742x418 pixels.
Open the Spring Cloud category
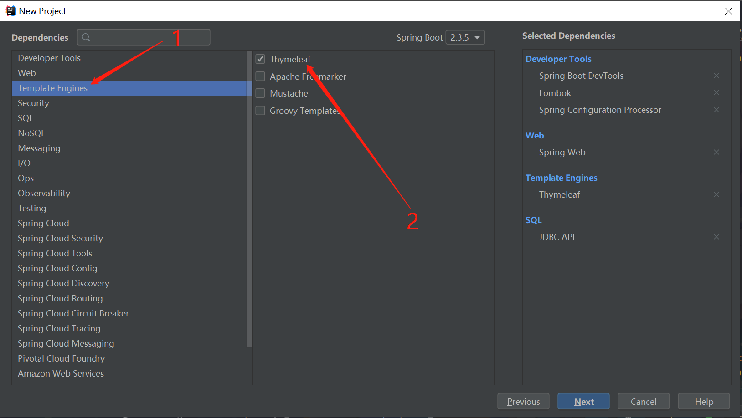[129, 223]
